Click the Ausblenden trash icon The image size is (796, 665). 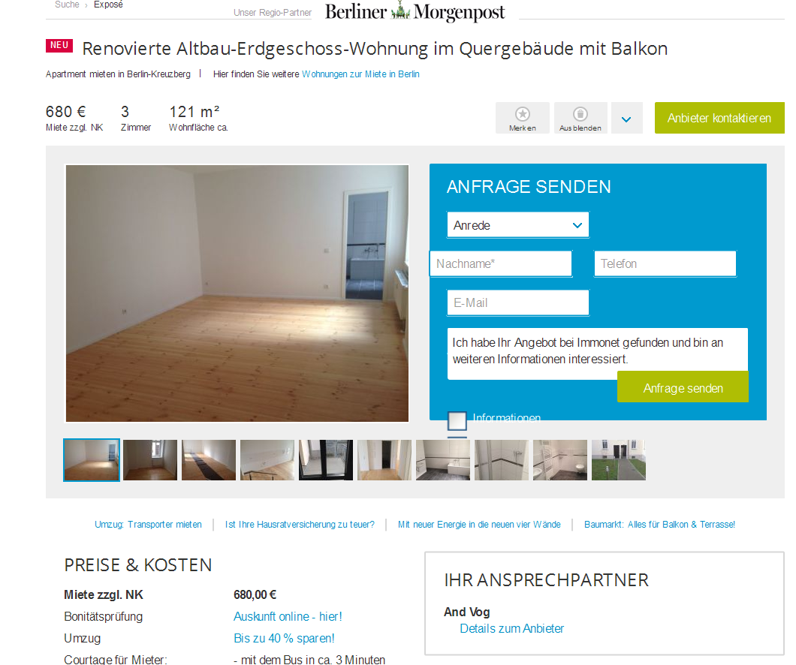click(580, 113)
